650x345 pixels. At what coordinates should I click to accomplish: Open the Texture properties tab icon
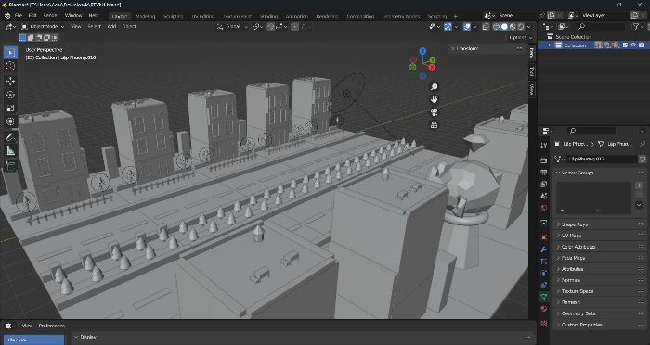click(544, 323)
